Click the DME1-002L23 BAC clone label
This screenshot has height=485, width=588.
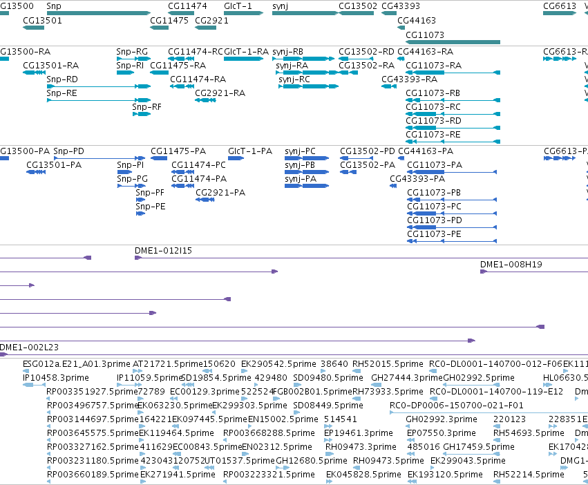tap(29, 348)
